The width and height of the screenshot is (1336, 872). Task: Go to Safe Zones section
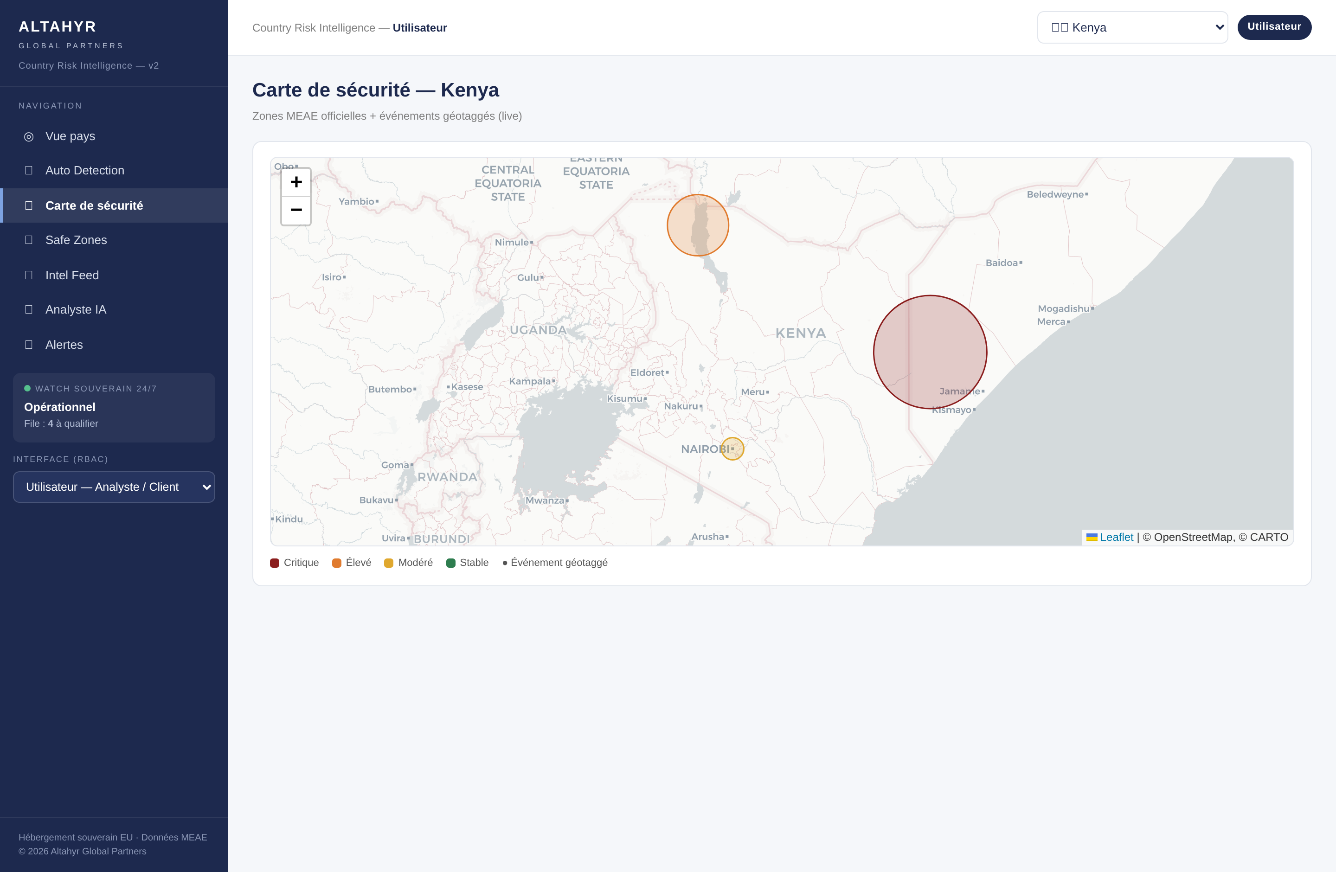114,240
